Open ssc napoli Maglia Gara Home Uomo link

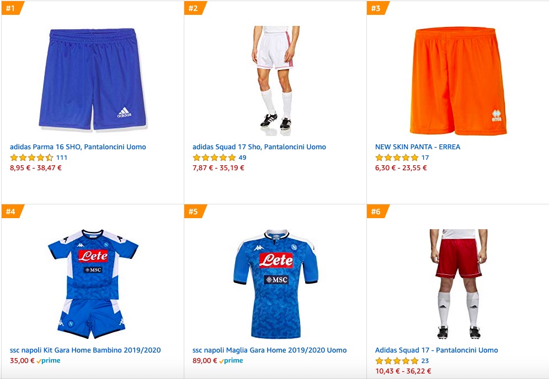pyautogui.click(x=269, y=350)
